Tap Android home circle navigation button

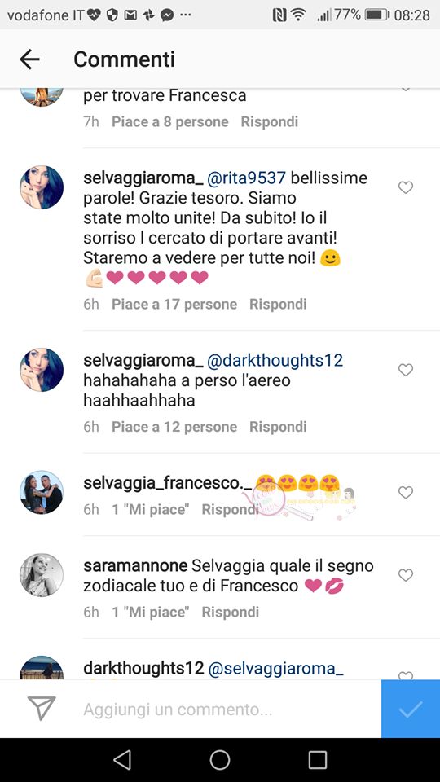[x=220, y=760]
